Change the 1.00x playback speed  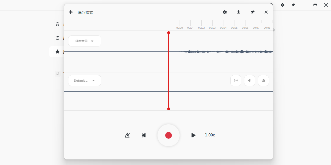(210, 135)
